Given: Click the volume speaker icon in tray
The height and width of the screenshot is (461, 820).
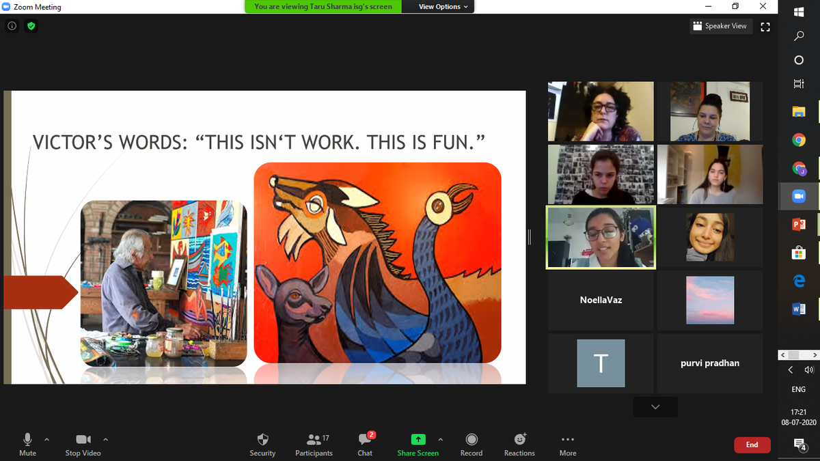Looking at the screenshot, I should (x=809, y=370).
